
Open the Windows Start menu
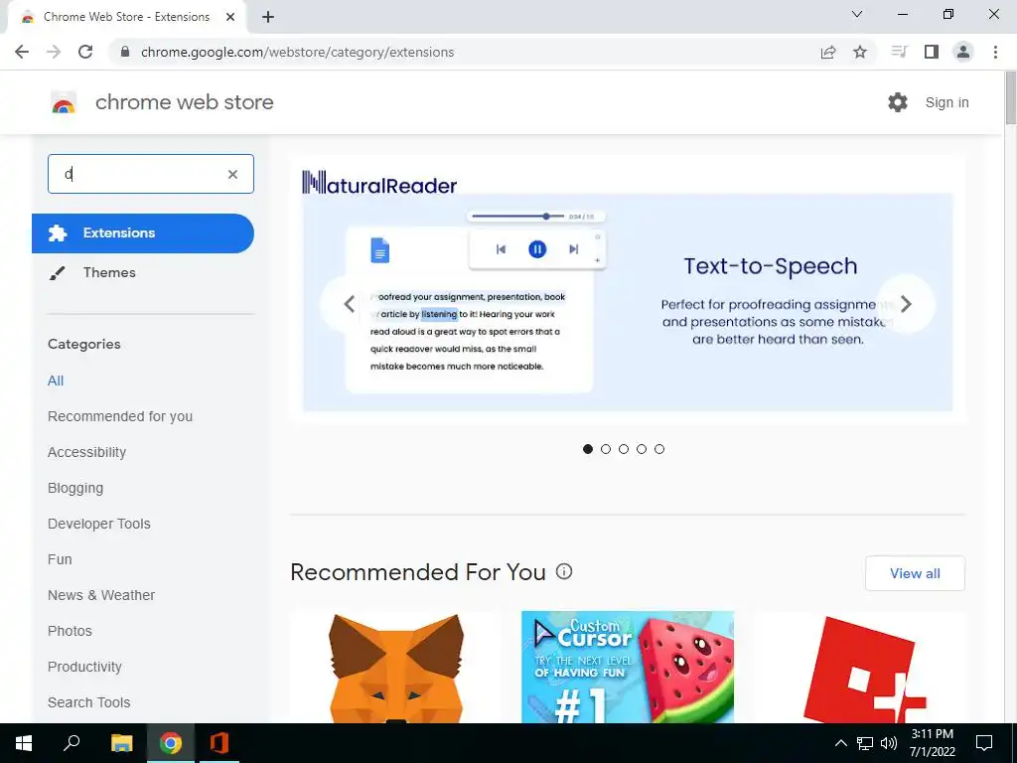pyautogui.click(x=24, y=743)
